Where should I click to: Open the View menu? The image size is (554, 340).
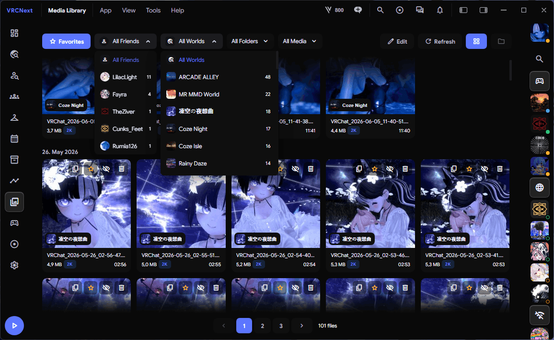click(x=128, y=10)
